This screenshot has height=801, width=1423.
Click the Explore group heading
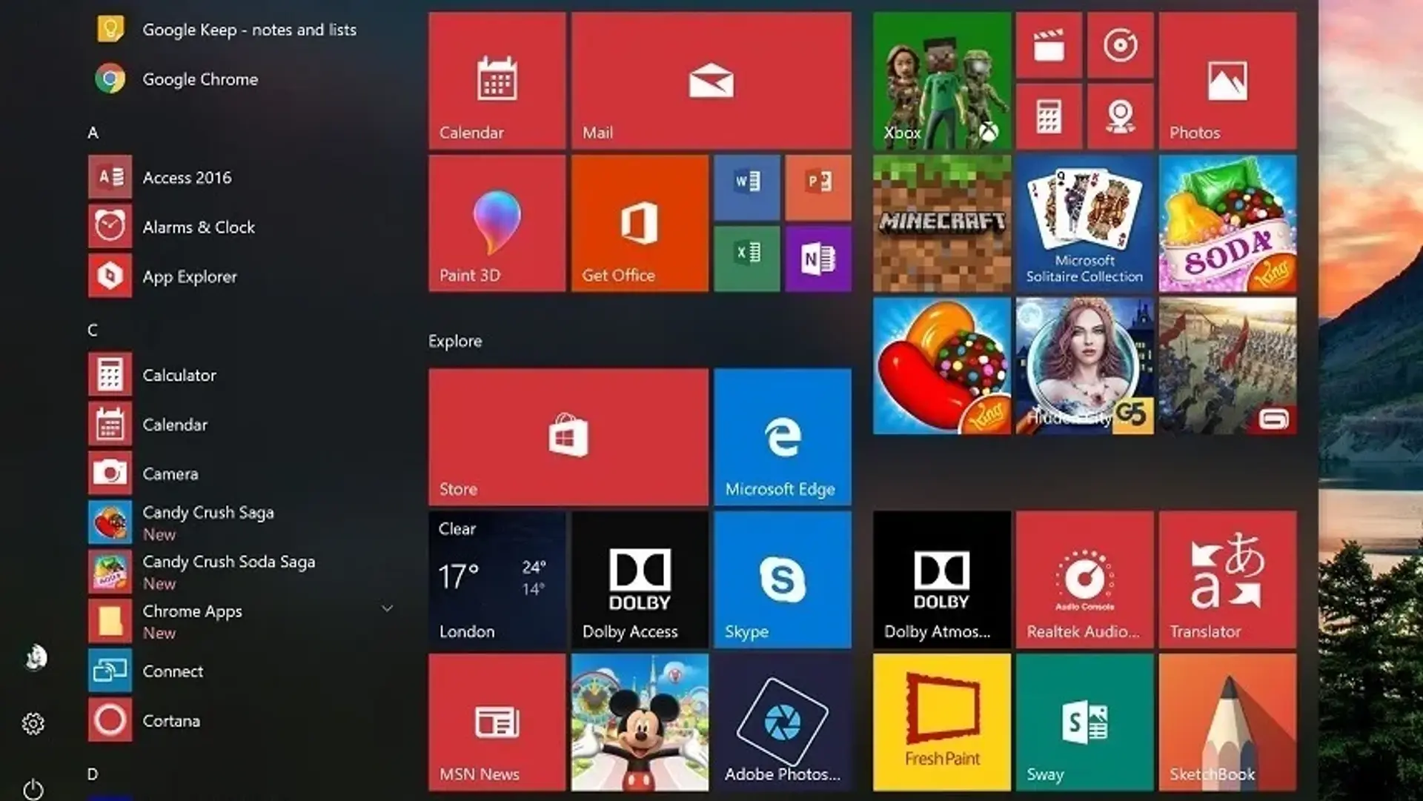[455, 341]
